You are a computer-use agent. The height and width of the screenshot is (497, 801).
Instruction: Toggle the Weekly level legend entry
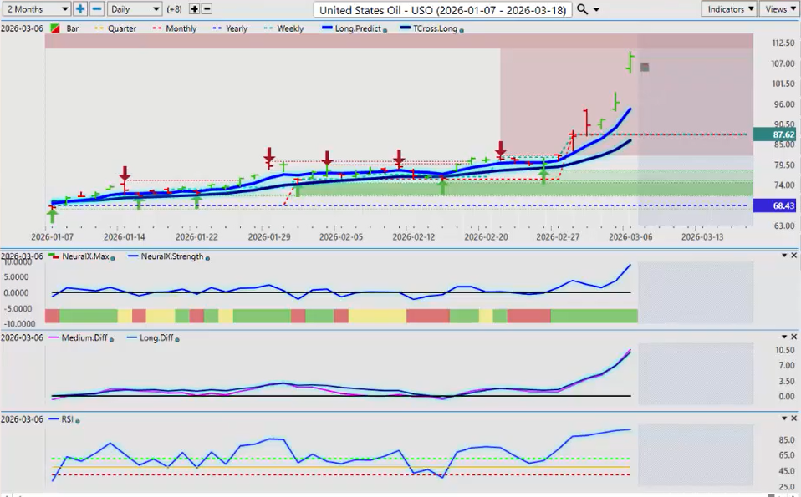[x=284, y=28]
